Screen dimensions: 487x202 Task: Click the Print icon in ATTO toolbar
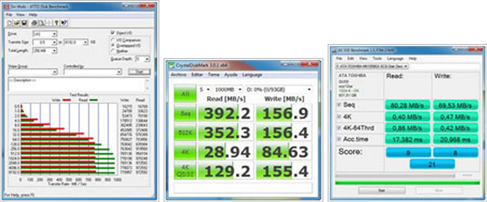point(34,23)
